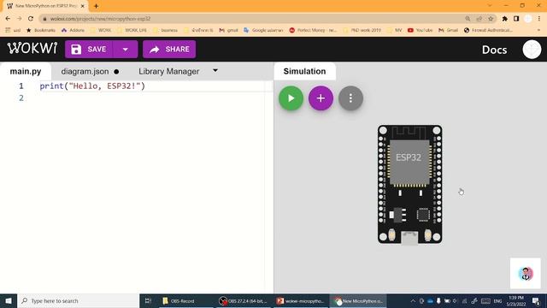The image size is (547, 308).
Task: Open the browser Extensions puzzle icon
Action: click(505, 19)
